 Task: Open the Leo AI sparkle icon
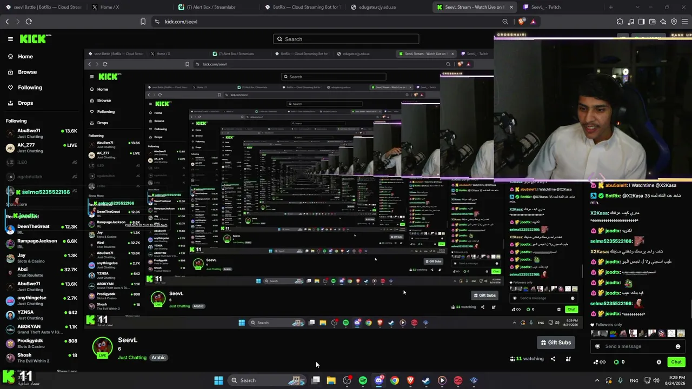pos(663,22)
